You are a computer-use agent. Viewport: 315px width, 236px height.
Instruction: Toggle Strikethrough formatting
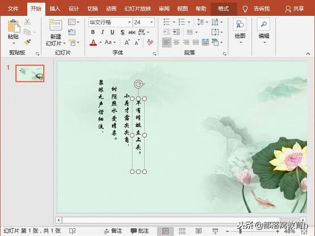click(x=132, y=32)
